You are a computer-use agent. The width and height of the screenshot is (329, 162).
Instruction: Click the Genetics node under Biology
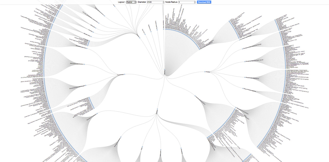point(181,148)
